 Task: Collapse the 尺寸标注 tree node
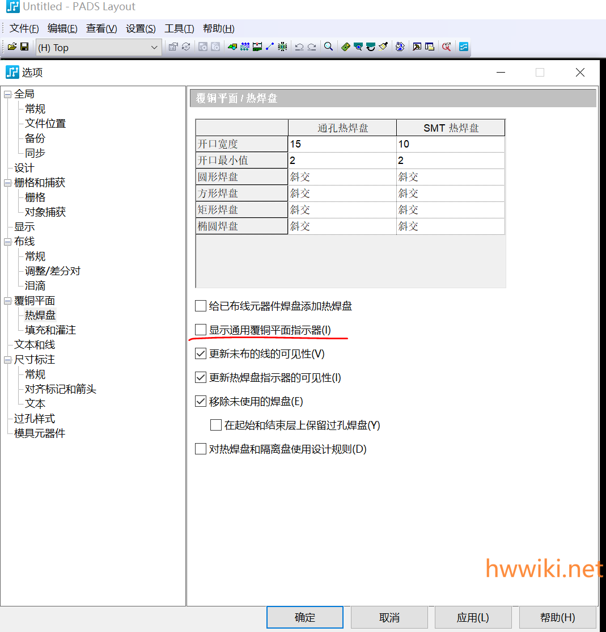(x=7, y=360)
